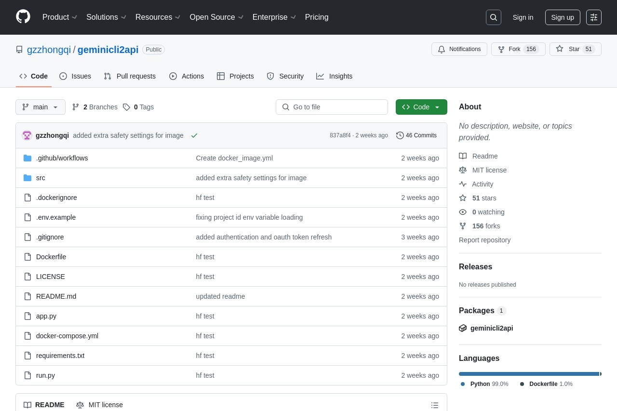617x411 pixels.
Task: Open appearance settings icon in header
Action: point(594,17)
